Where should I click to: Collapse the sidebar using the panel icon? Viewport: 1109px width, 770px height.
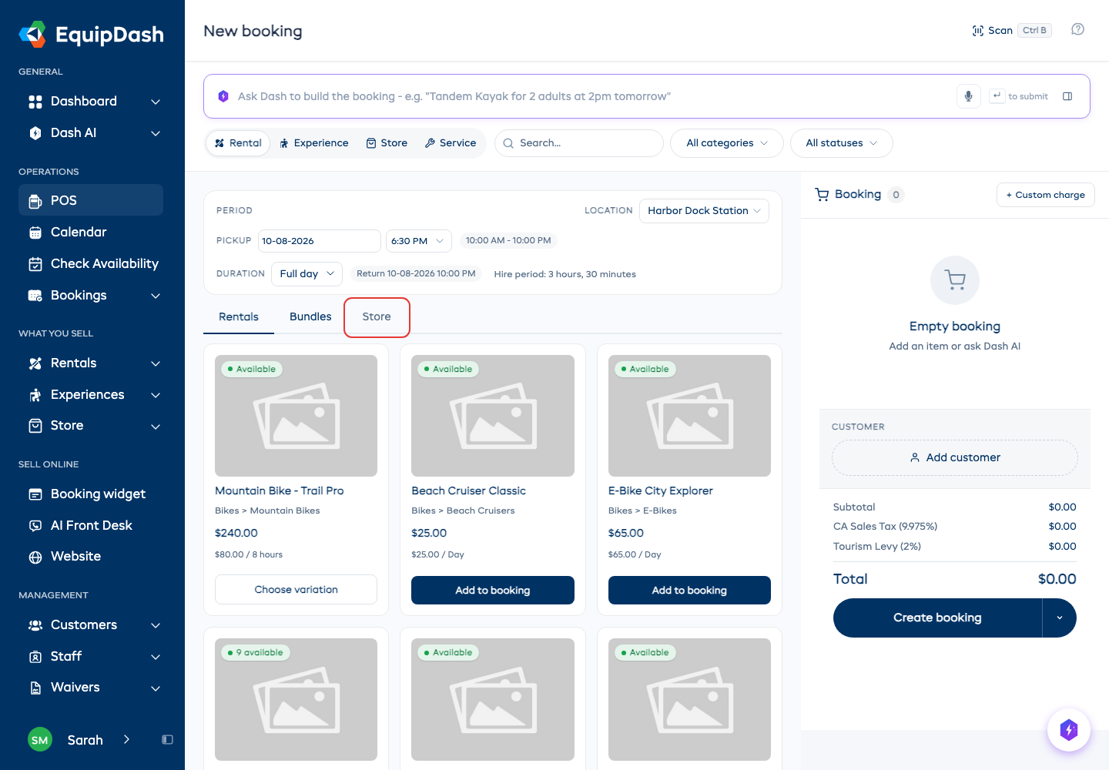click(167, 740)
